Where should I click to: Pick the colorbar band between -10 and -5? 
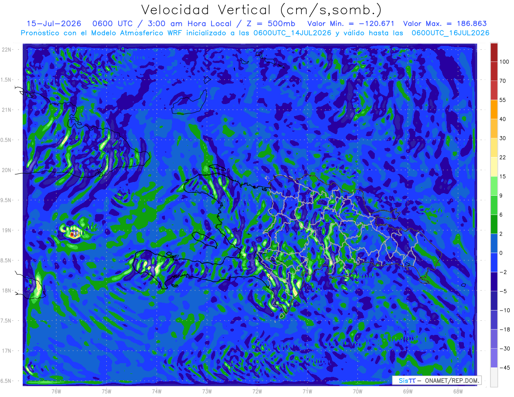click(x=494, y=300)
